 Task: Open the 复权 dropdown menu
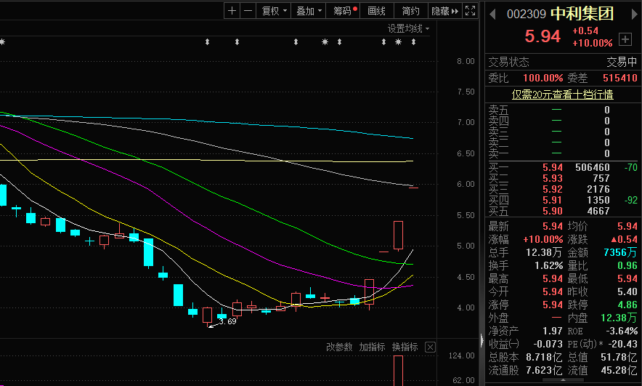275,11
